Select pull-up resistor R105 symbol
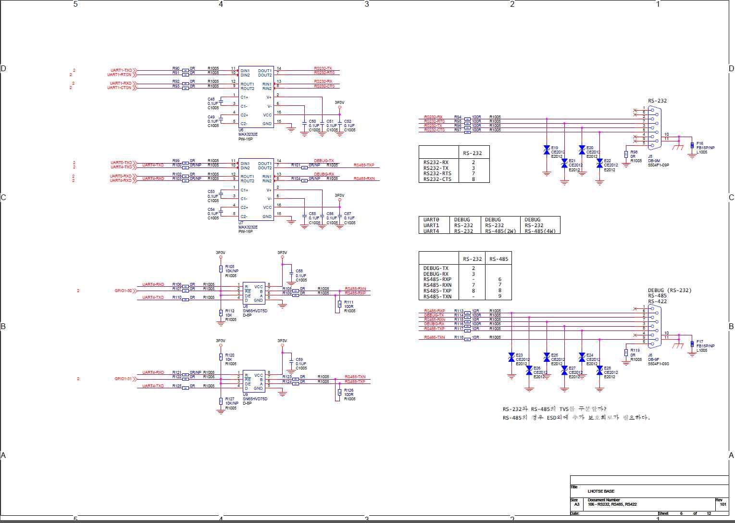This screenshot has width=735, height=523. [x=221, y=269]
